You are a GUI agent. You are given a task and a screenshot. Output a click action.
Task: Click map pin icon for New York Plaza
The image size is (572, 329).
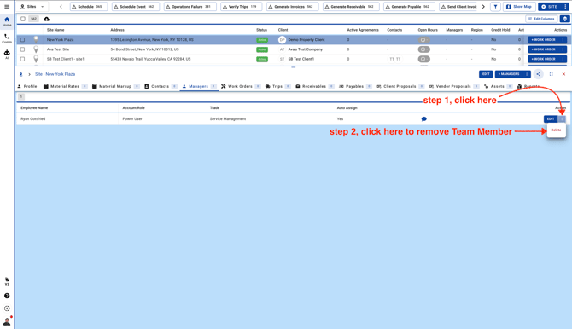[x=36, y=39]
